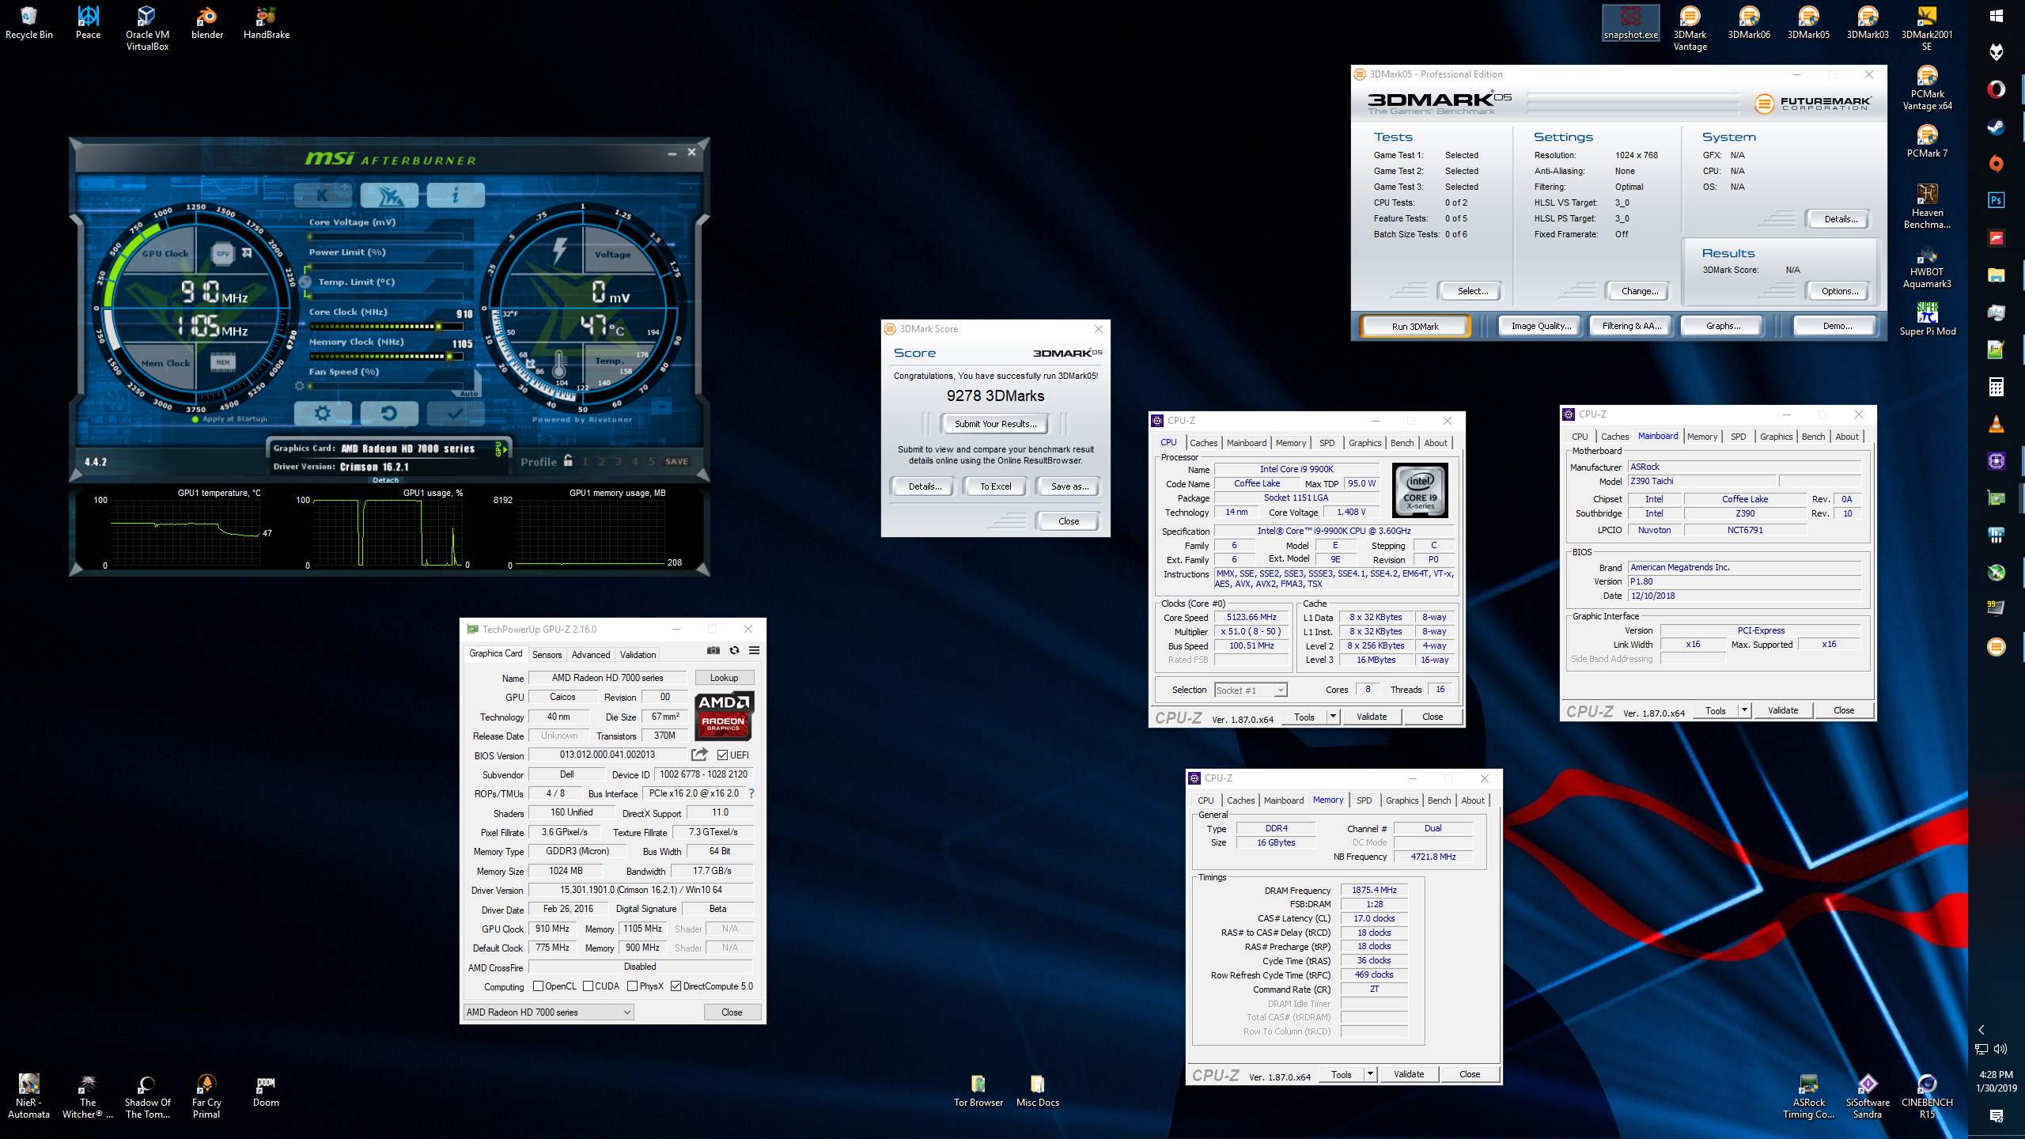Screen dimensions: 2025x1139
Task: Click the GPU-Z screenshot camera icon
Action: 713,650
